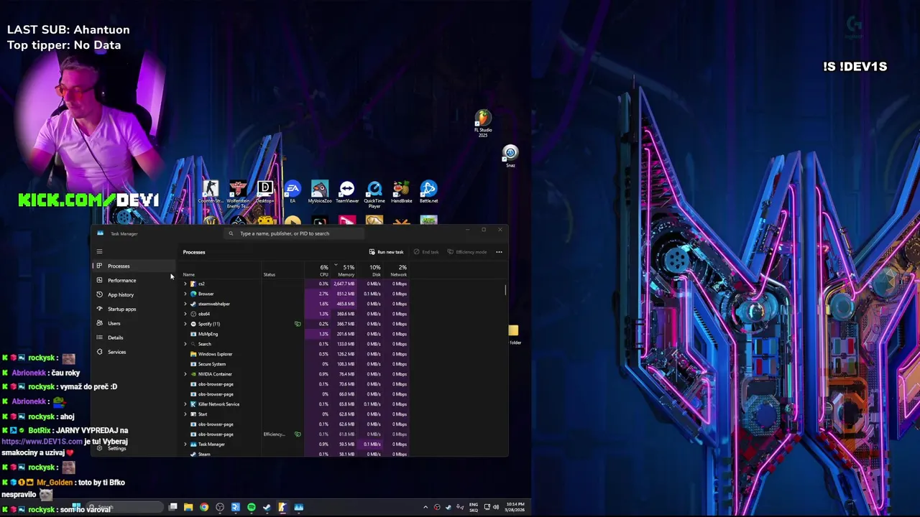Click the ENG language indicator in tray
This screenshot has width=920, height=517.
(474, 508)
